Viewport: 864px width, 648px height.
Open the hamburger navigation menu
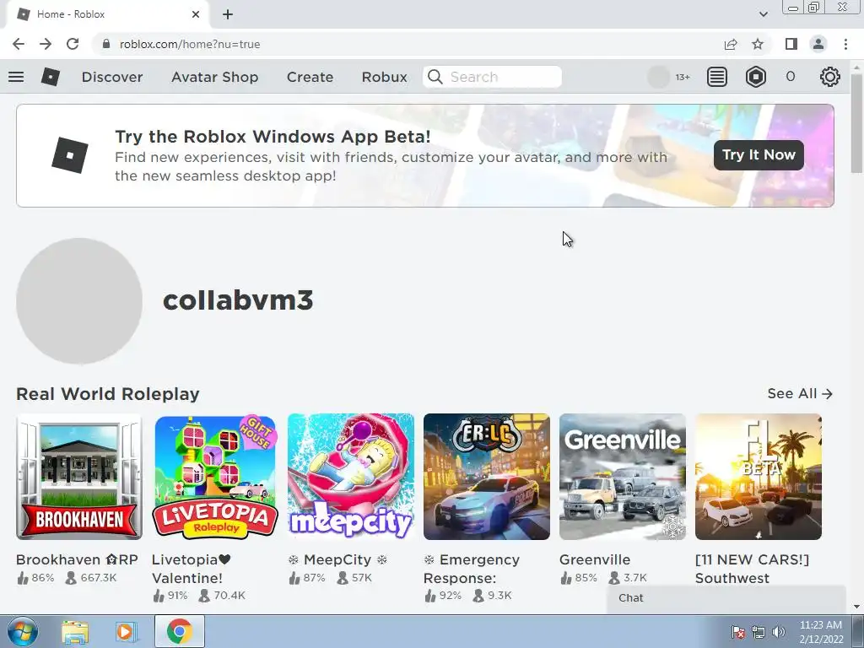coord(16,77)
